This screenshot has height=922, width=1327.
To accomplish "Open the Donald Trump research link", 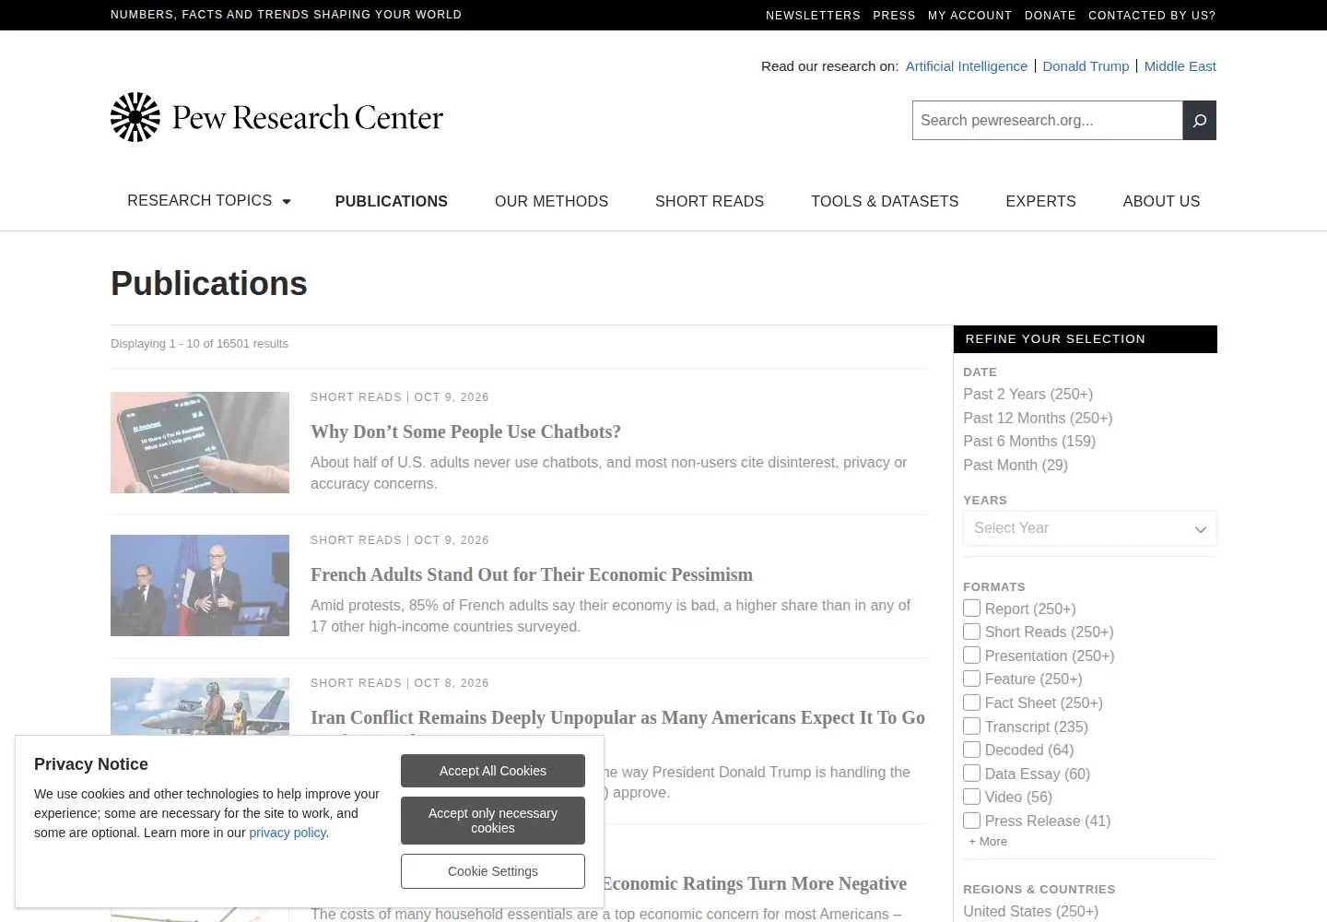I will point(1086,66).
